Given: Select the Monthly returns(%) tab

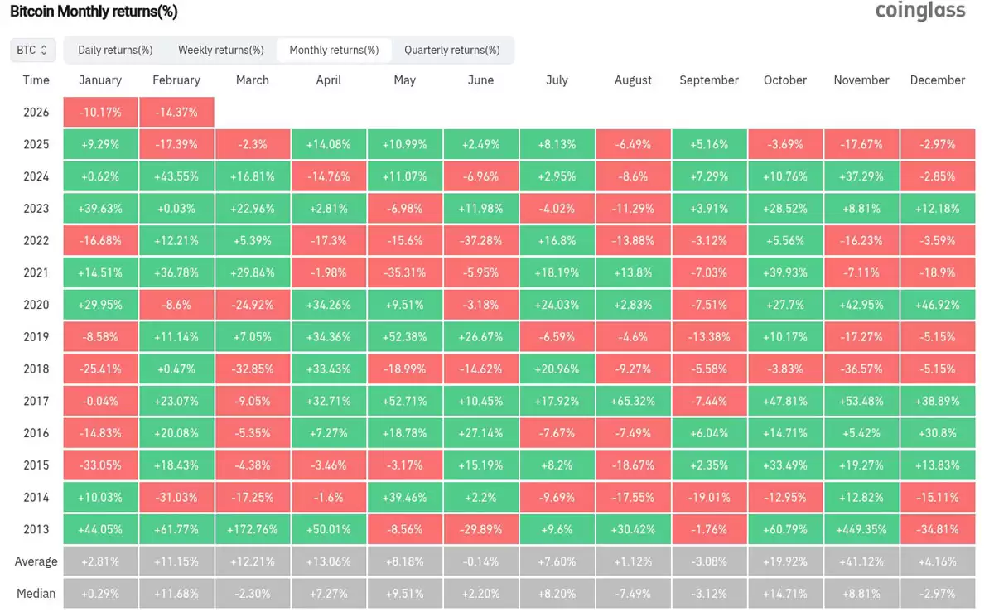Looking at the screenshot, I should 334,50.
